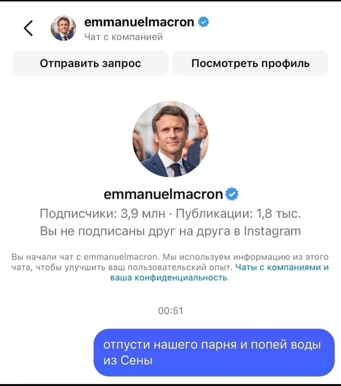Tap the word 'Instagram' in the follow status

(x=272, y=231)
